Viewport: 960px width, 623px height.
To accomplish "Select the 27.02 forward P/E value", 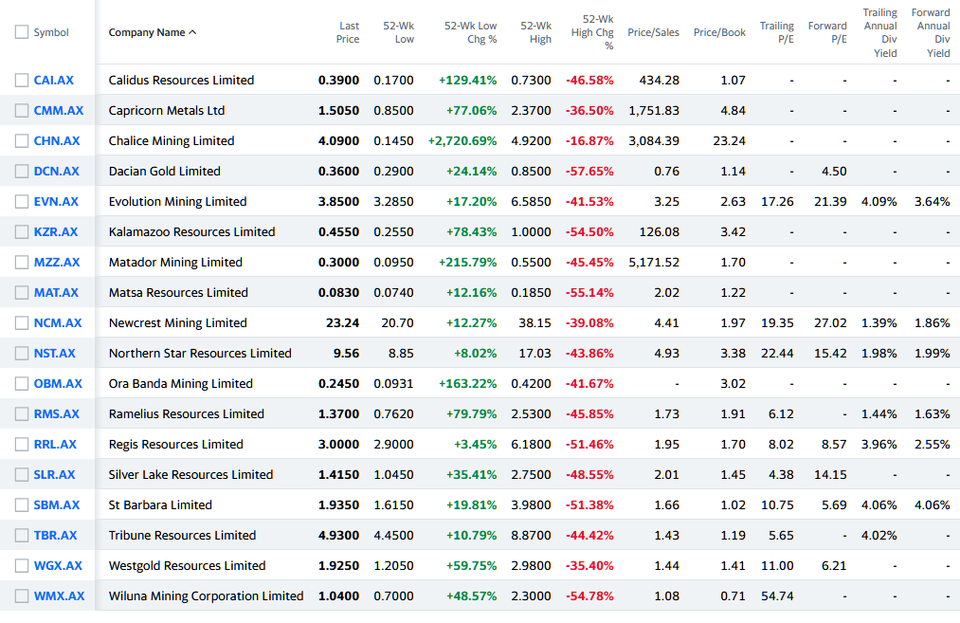I will [830, 322].
